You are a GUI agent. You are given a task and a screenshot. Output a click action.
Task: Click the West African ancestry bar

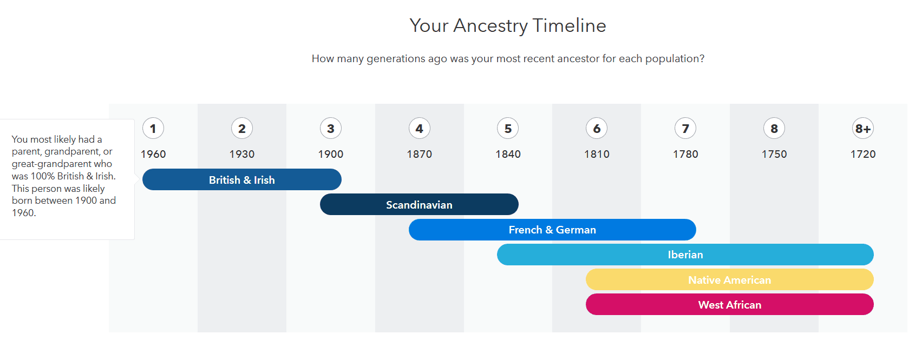[x=730, y=304]
